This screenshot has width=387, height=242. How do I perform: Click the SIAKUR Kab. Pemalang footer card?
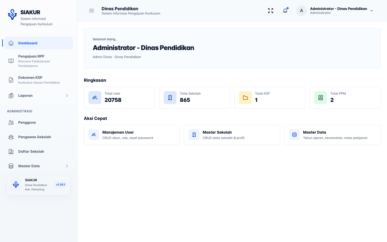(x=38, y=185)
